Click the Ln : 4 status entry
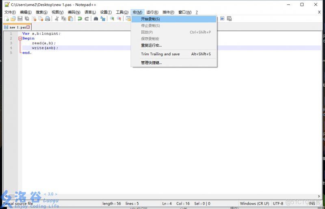Viewport: 325px width, 209px height. 167,204
